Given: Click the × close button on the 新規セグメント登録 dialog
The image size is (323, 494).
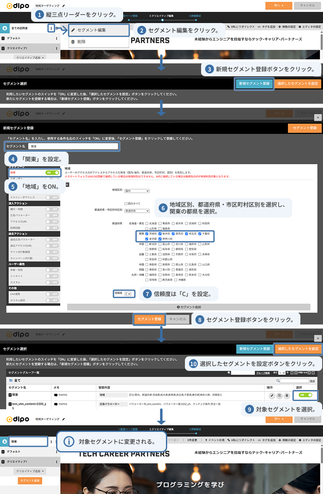Looking at the screenshot, I should click(318, 117).
